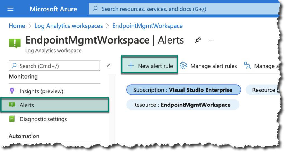Collapse the sidebar with double chevron
Screen dimensions: 286x152
(108, 66)
